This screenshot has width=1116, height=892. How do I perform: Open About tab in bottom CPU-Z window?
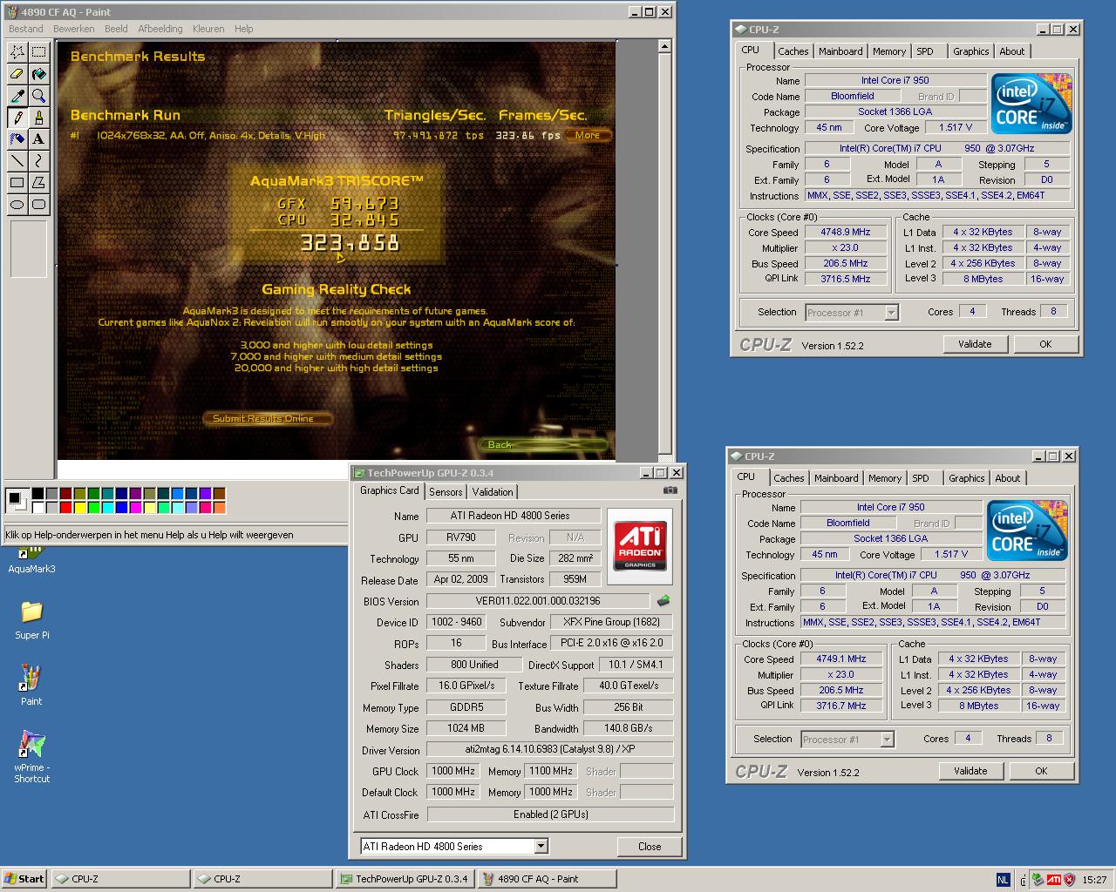1008,478
